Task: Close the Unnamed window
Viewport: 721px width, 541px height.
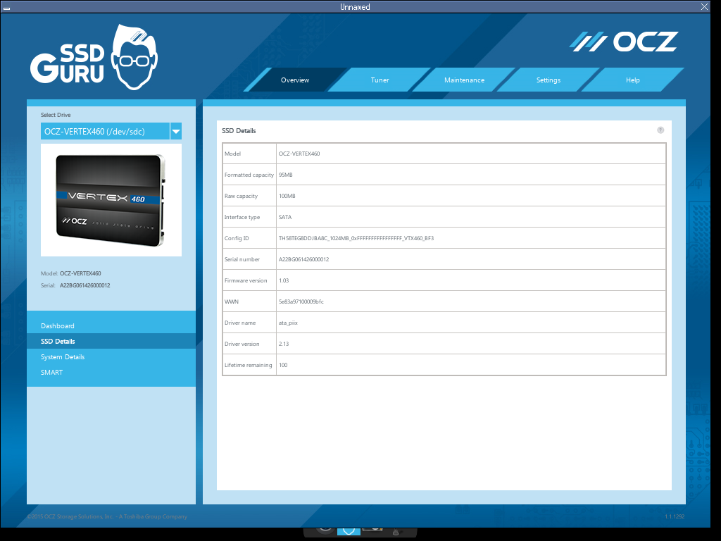Action: (704, 6)
